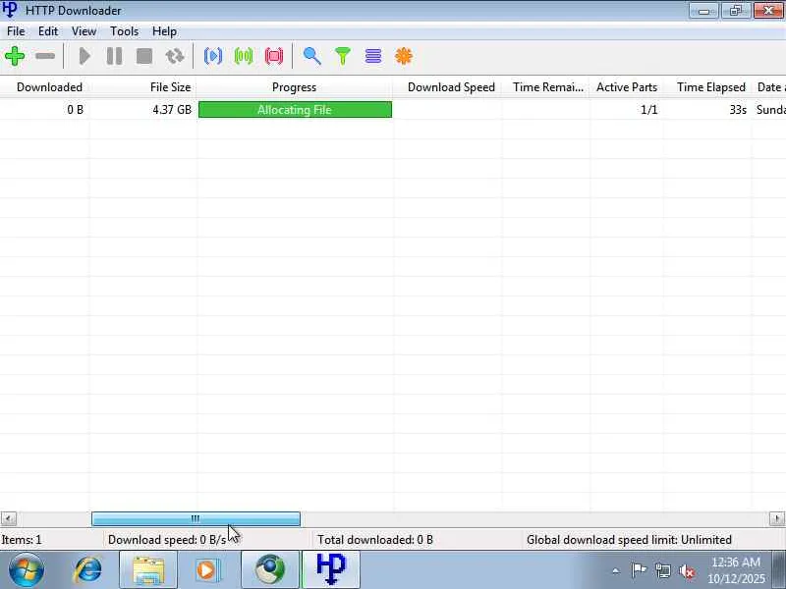Click the right arrow of horizontal scrollbar

click(x=777, y=519)
